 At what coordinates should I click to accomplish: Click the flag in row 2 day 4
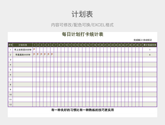(45, 54)
